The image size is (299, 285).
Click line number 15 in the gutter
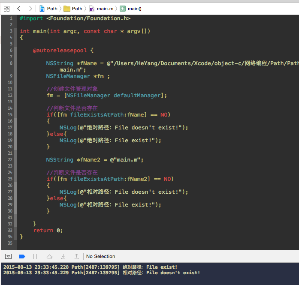click(10, 114)
